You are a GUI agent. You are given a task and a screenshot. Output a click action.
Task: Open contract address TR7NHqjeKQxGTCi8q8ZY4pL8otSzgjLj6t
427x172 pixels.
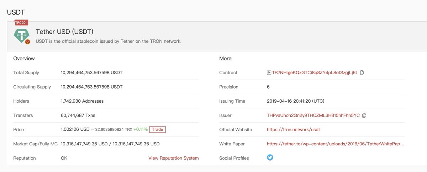click(314, 72)
